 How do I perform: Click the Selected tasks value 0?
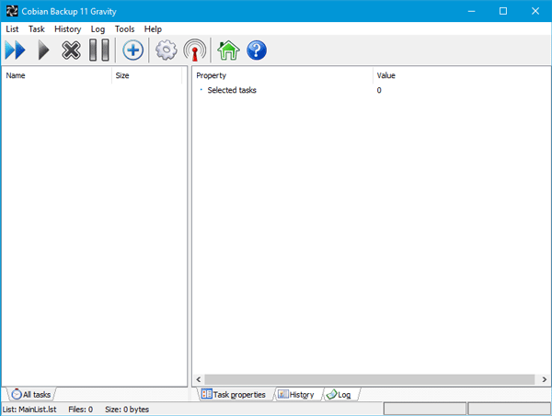(x=379, y=90)
